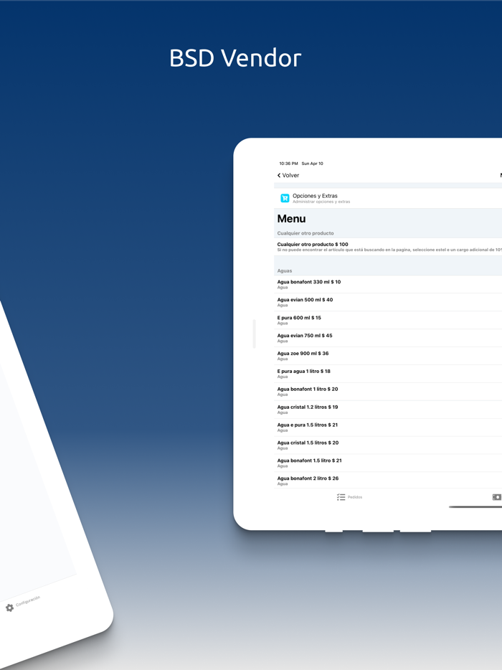Select 'Agua zoe 900 ml $ 36'
The height and width of the screenshot is (670, 502).
click(388, 356)
